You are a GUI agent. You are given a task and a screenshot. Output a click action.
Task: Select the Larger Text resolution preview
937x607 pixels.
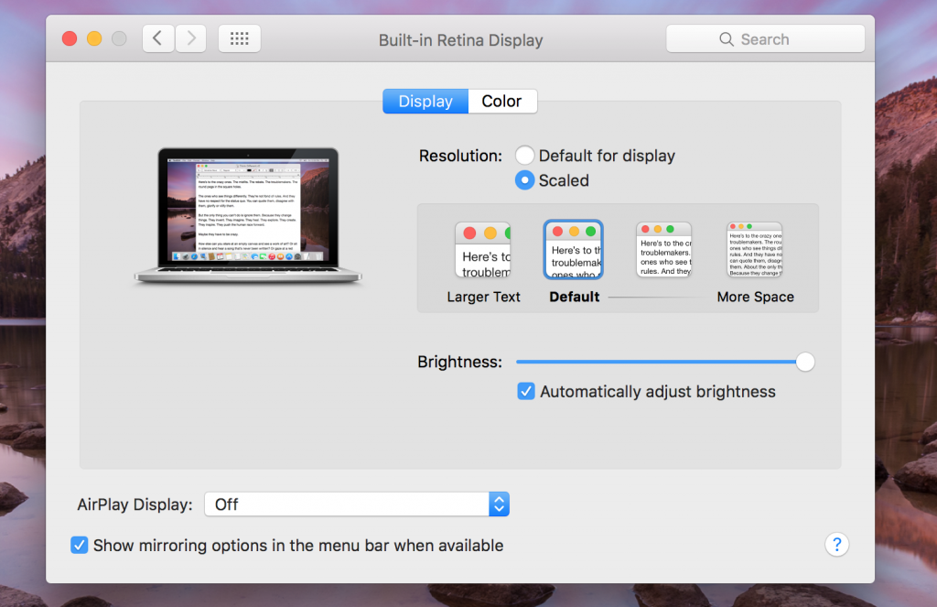pos(483,249)
